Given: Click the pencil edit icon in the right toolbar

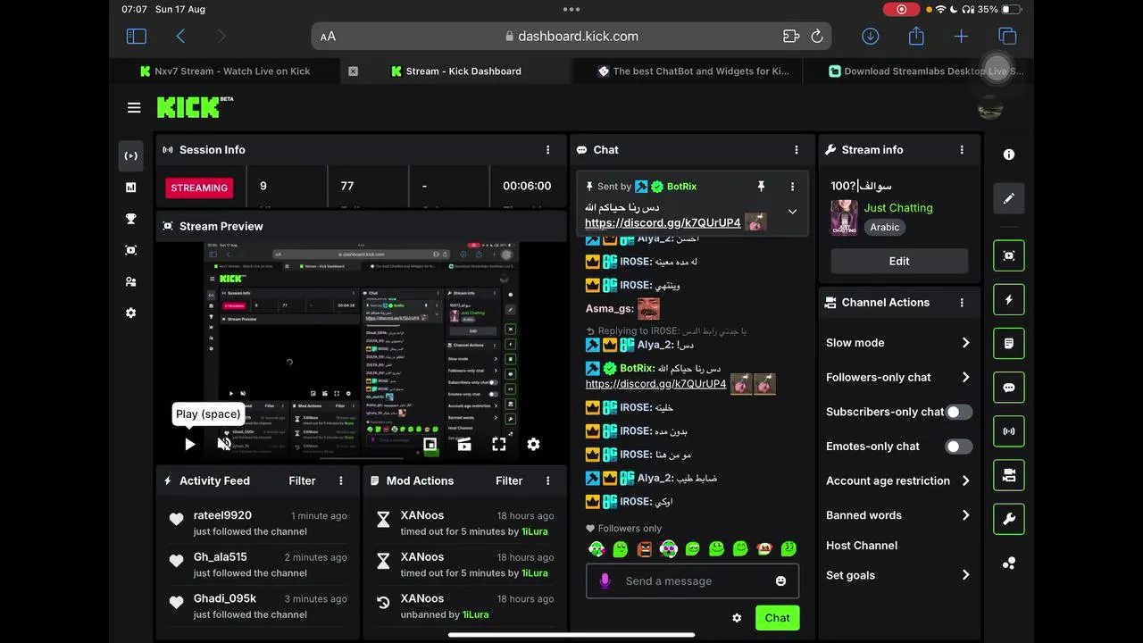Looking at the screenshot, I should point(1009,198).
